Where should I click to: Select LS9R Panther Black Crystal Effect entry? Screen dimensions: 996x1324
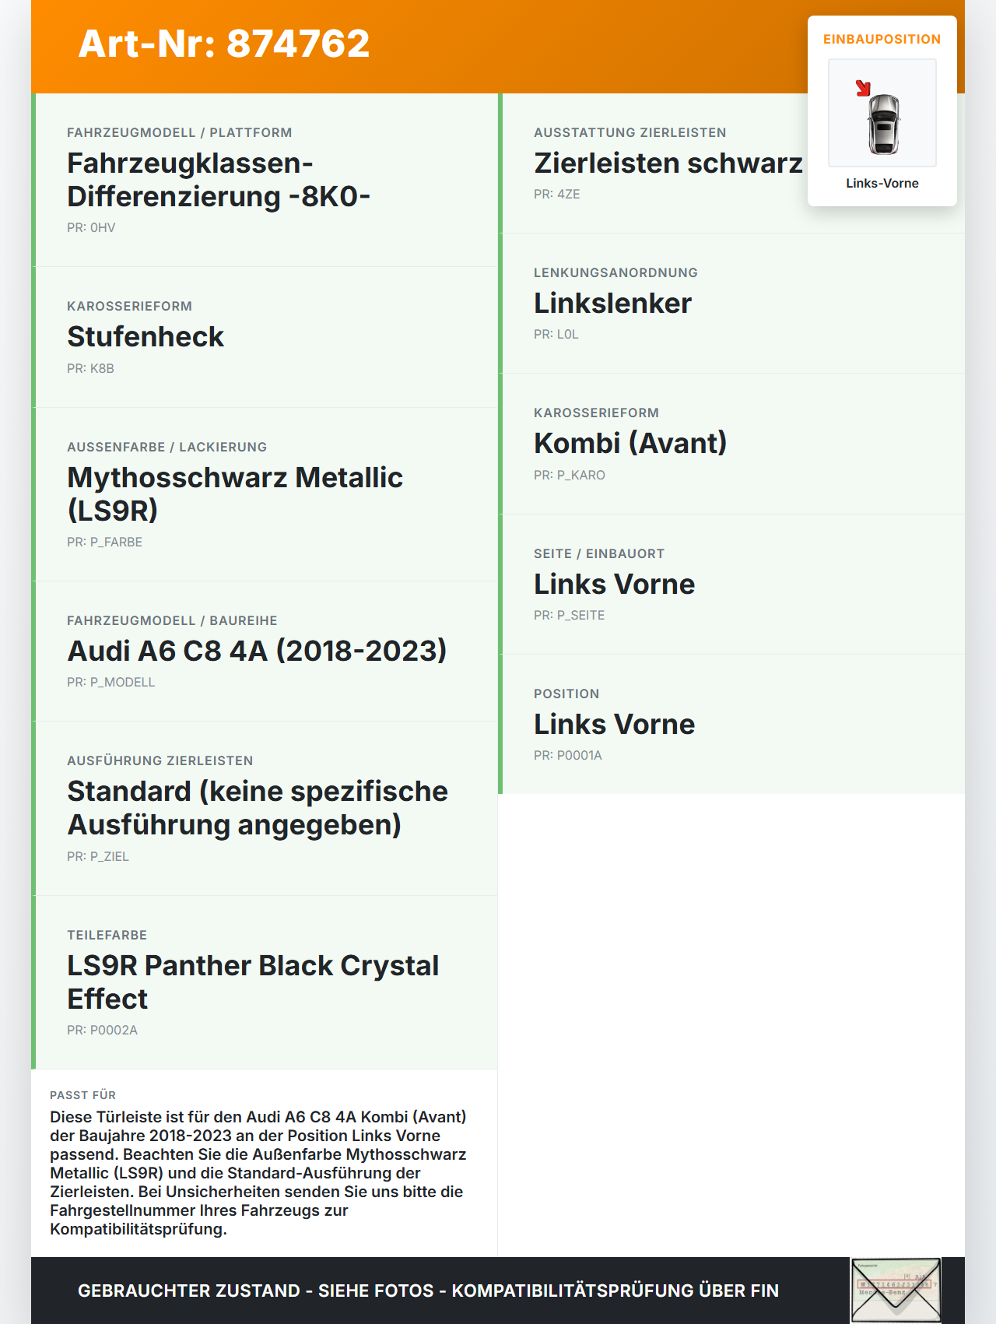[265, 982]
